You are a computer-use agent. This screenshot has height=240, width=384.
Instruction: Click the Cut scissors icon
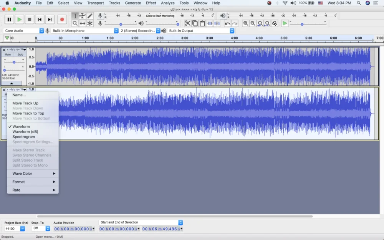pos(188,23)
